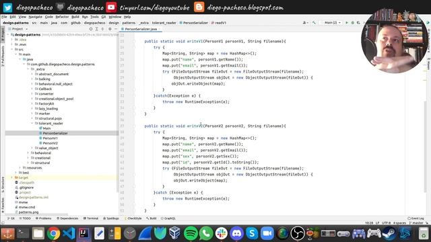Collapse the tolerant_reader package node
431x242 pixels.
[32, 124]
